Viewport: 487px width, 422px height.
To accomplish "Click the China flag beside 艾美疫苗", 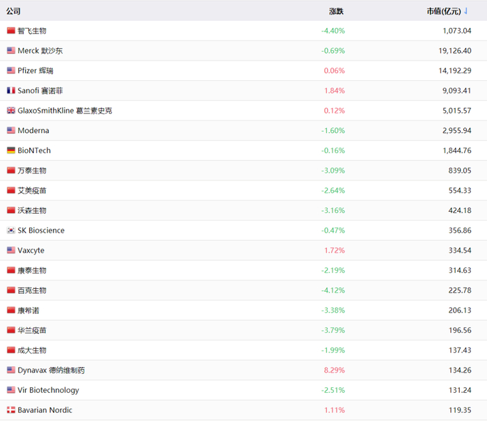I will [x=11, y=190].
